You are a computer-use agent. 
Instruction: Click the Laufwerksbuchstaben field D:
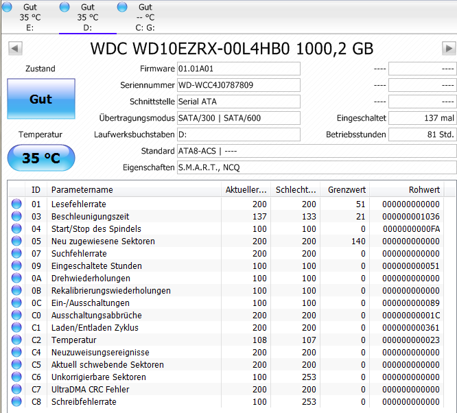click(x=239, y=134)
